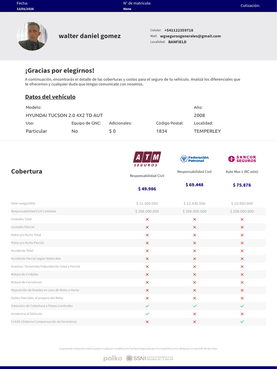Screen dimensions: 277x369
Task: Click the phone number +541122359718
Action: tap(179, 30)
